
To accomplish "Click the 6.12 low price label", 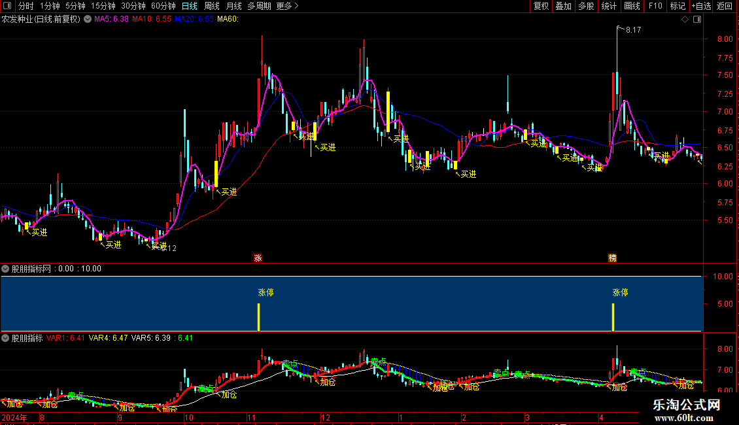I will pos(169,248).
